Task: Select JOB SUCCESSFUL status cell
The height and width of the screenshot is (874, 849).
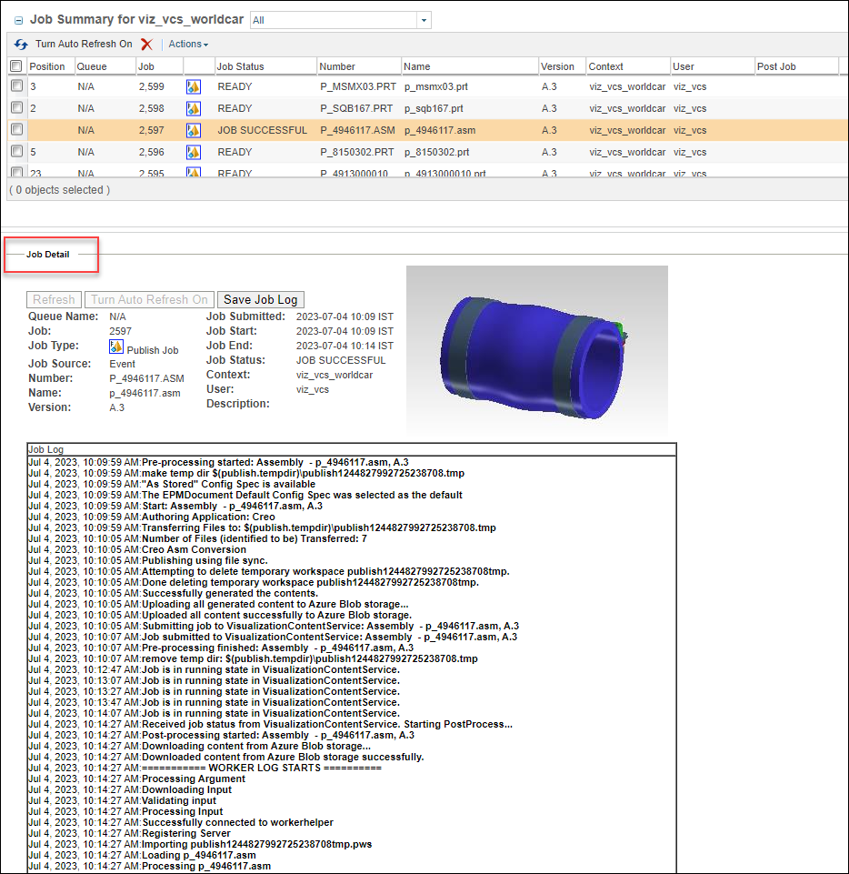Action: (x=262, y=130)
